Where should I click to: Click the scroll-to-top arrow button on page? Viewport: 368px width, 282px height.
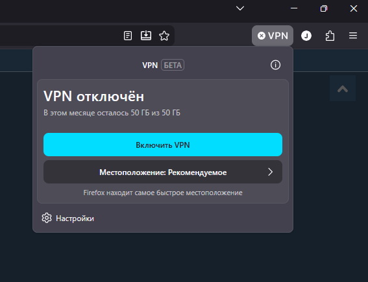click(x=343, y=88)
